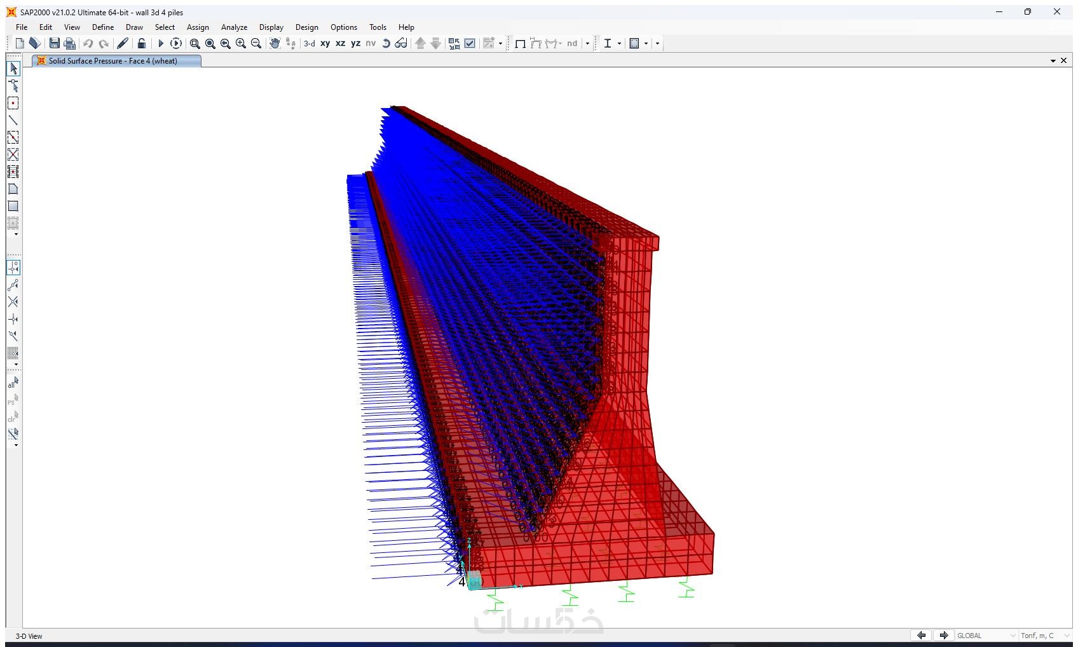Undo the last action
Image resolution: width=1078 pixels, height=647 pixels.
(88, 43)
